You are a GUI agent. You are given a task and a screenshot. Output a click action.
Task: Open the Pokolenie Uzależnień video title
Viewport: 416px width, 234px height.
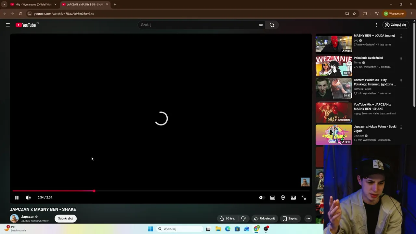(368, 58)
